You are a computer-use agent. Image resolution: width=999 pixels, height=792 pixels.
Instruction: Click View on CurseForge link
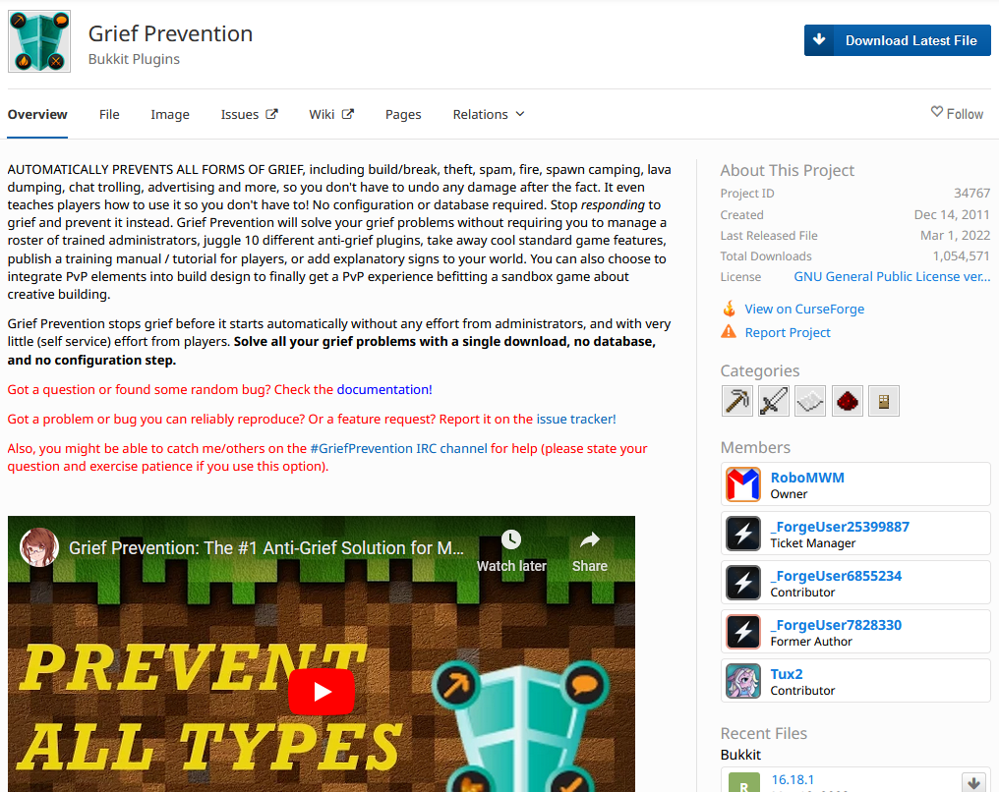[x=804, y=309]
